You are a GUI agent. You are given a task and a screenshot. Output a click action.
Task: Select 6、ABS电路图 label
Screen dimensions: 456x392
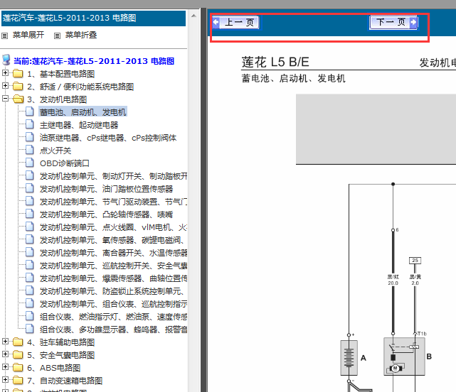click(54, 368)
